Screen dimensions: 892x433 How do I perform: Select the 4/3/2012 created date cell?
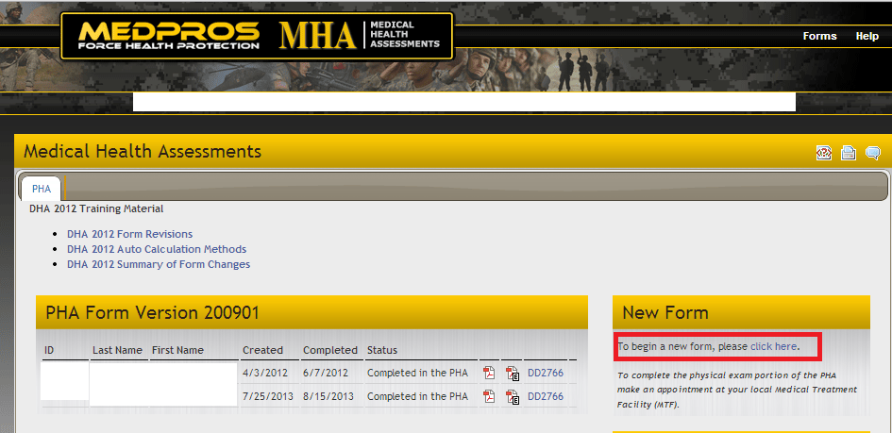tap(265, 374)
